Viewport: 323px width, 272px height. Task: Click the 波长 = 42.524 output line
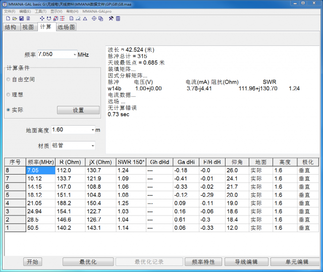(x=131, y=50)
